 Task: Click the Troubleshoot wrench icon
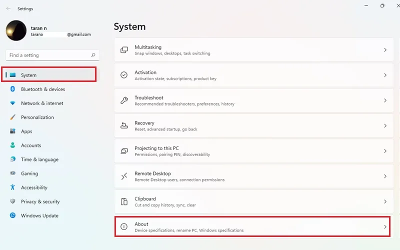(x=124, y=100)
